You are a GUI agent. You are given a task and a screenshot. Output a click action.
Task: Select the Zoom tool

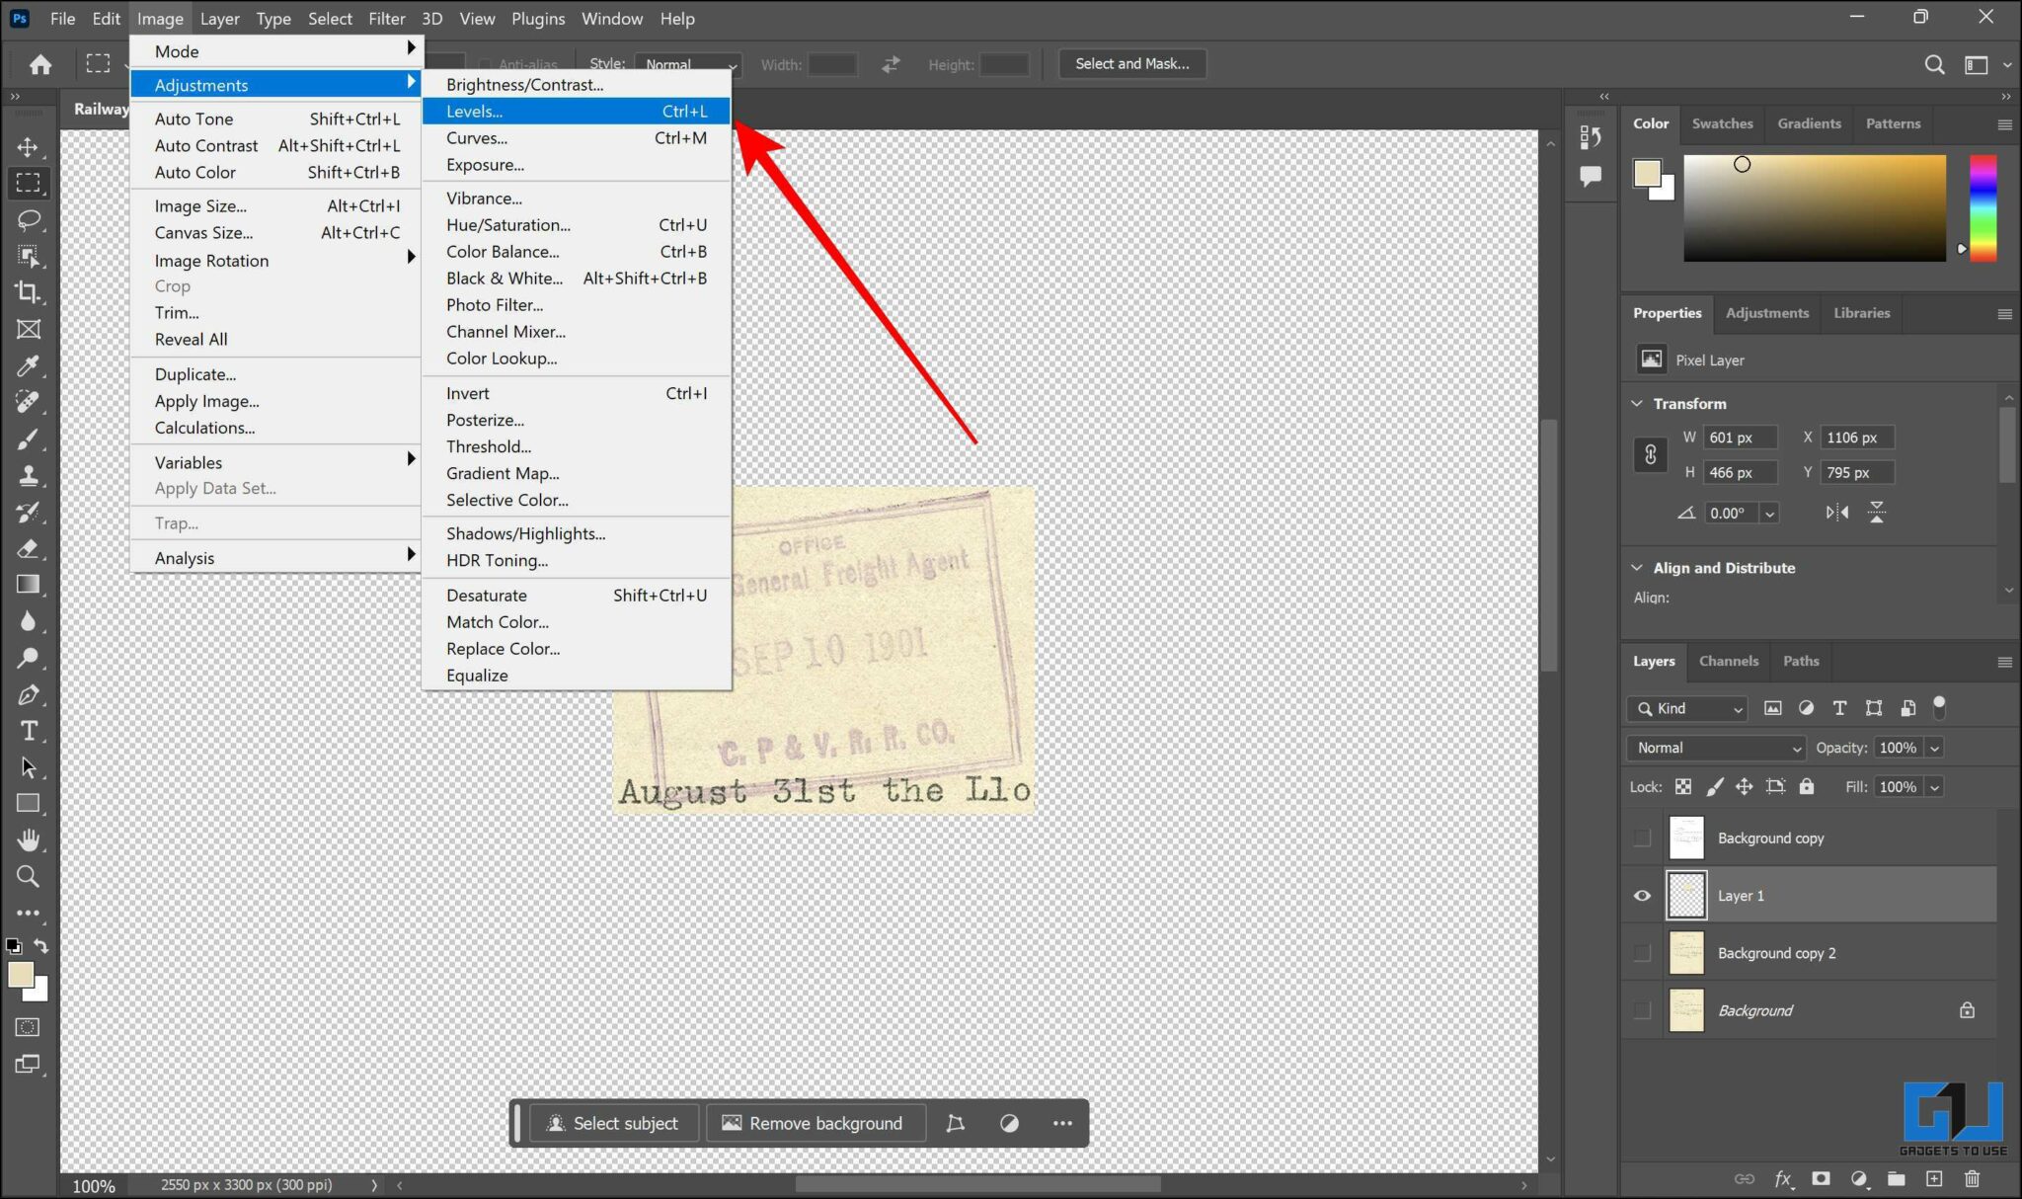pyautogui.click(x=29, y=876)
